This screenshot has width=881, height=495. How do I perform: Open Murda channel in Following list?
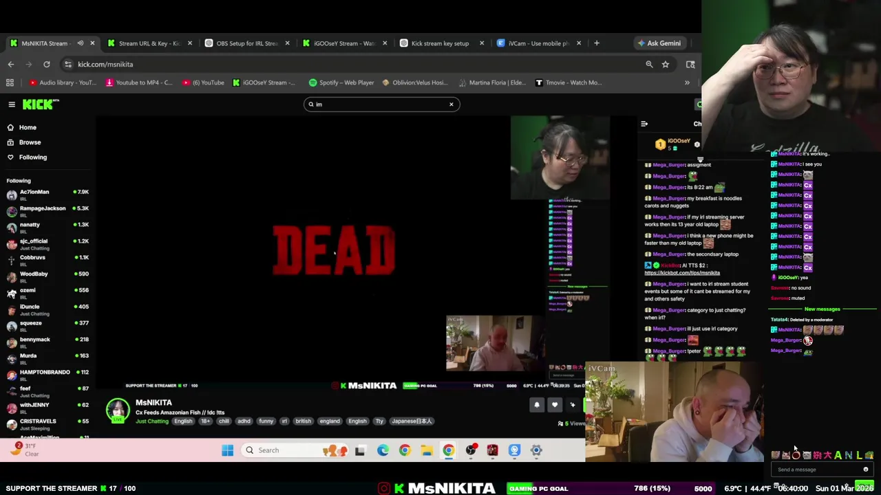point(47,359)
